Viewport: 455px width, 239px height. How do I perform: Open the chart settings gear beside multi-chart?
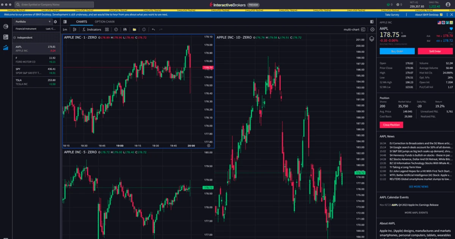372,30
